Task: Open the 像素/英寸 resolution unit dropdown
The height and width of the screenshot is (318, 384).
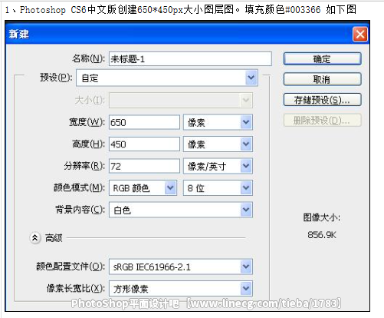Action: pyautogui.click(x=218, y=166)
